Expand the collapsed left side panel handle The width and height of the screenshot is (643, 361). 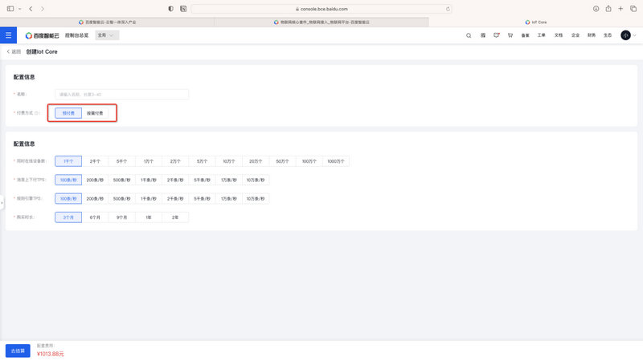2,203
